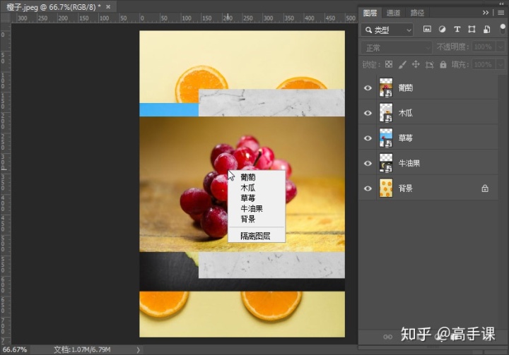This screenshot has height=355, width=509.
Task: Lock transparent pixels icon
Action: coord(389,64)
